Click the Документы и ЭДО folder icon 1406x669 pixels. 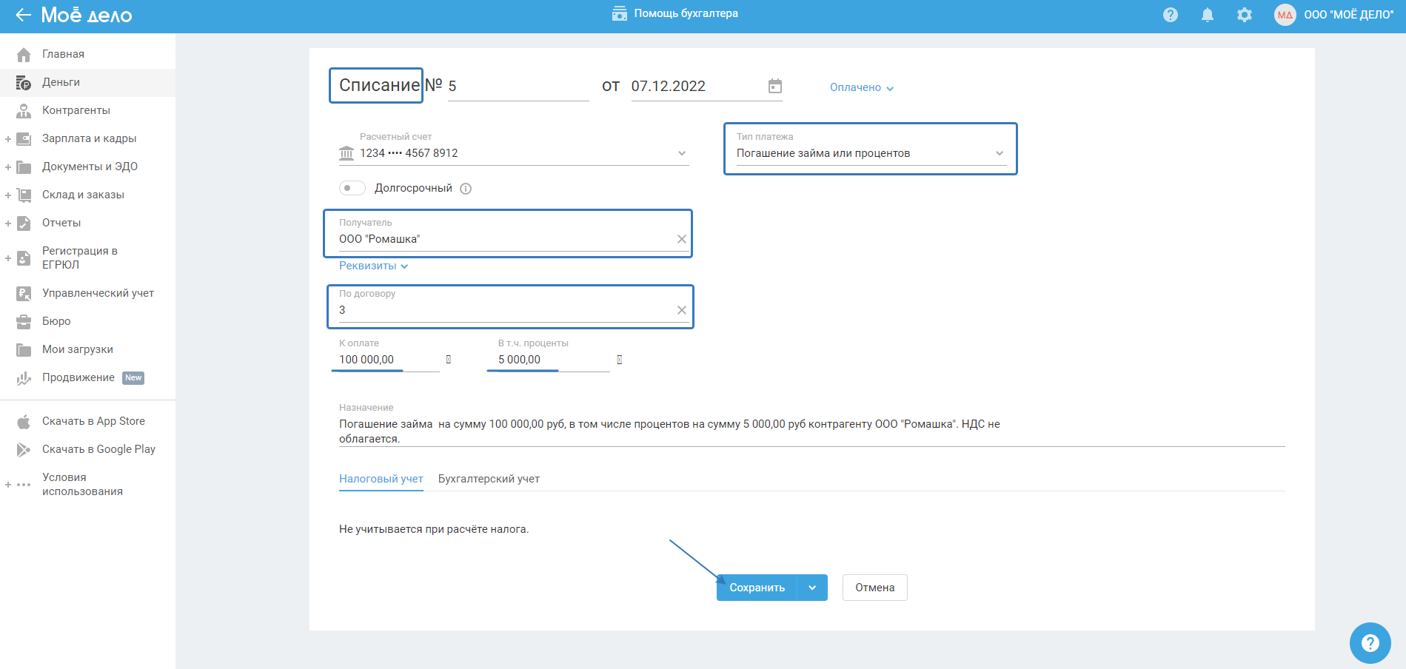click(x=24, y=167)
